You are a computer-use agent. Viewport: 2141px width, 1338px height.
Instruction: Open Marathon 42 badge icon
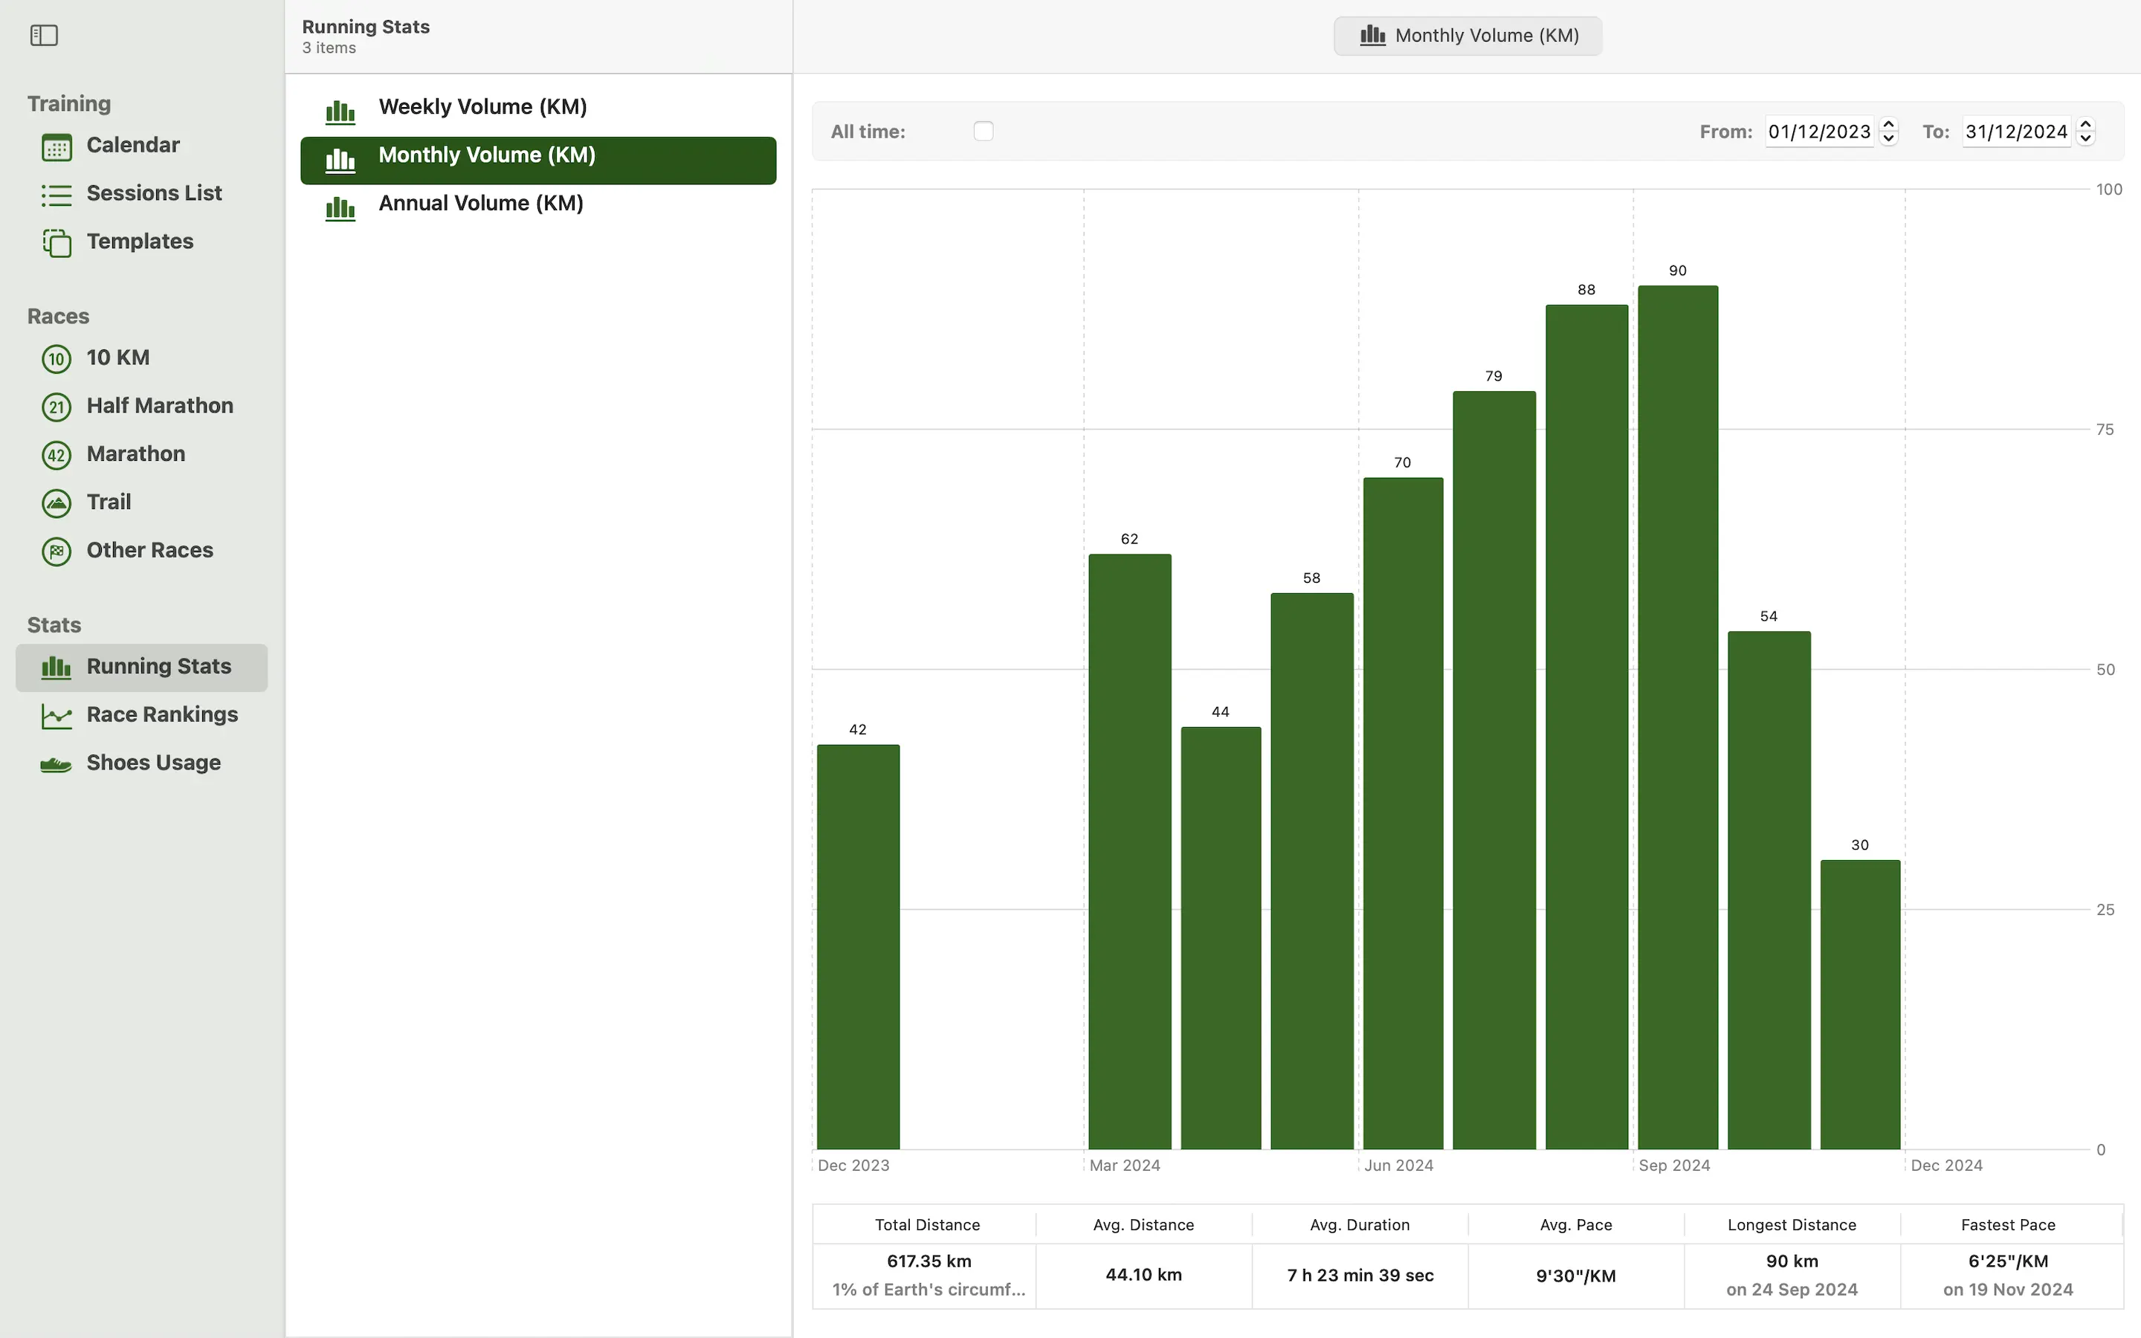click(56, 455)
